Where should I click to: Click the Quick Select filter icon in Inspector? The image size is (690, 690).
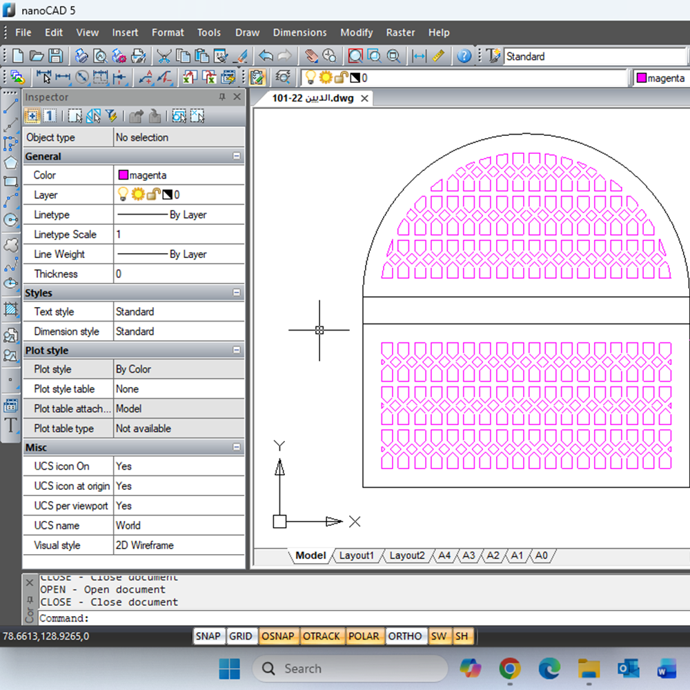coord(110,116)
